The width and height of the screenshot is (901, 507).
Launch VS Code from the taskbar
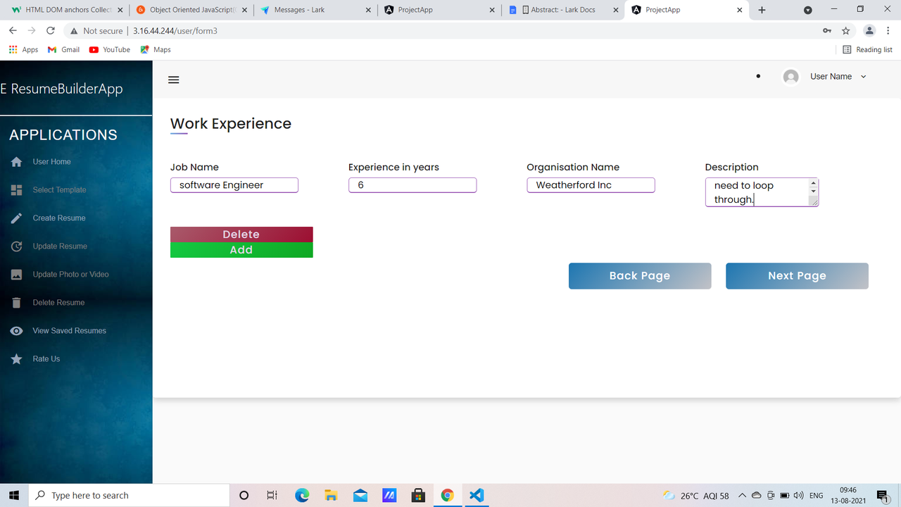pos(476,495)
